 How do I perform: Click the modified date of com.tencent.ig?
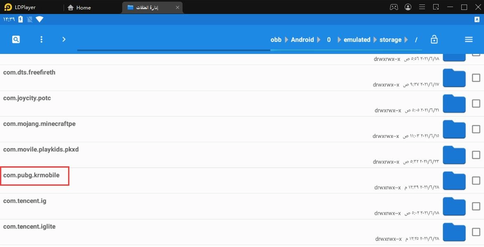coord(422,213)
